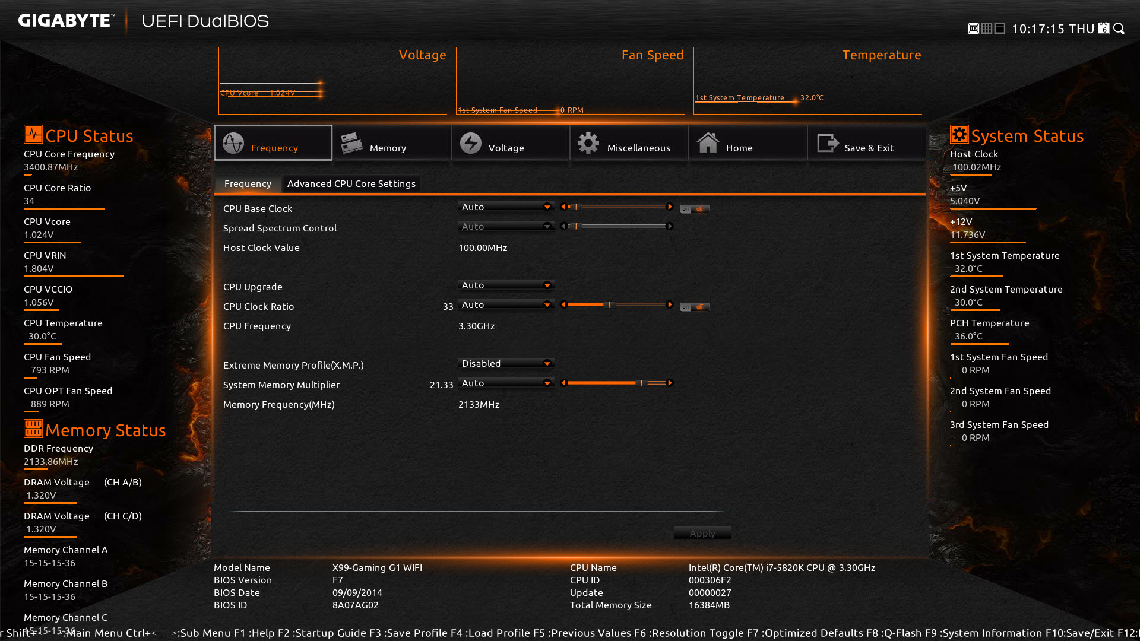Image resolution: width=1140 pixels, height=641 pixels.
Task: Switch to the Voltage main tab
Action: click(511, 142)
